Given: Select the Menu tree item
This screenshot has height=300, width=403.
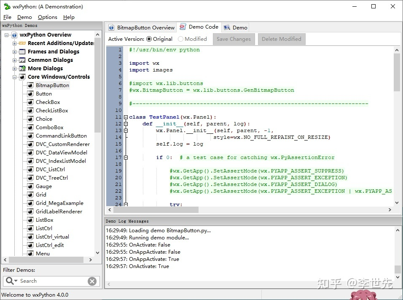Looking at the screenshot, I should pos(43,254).
